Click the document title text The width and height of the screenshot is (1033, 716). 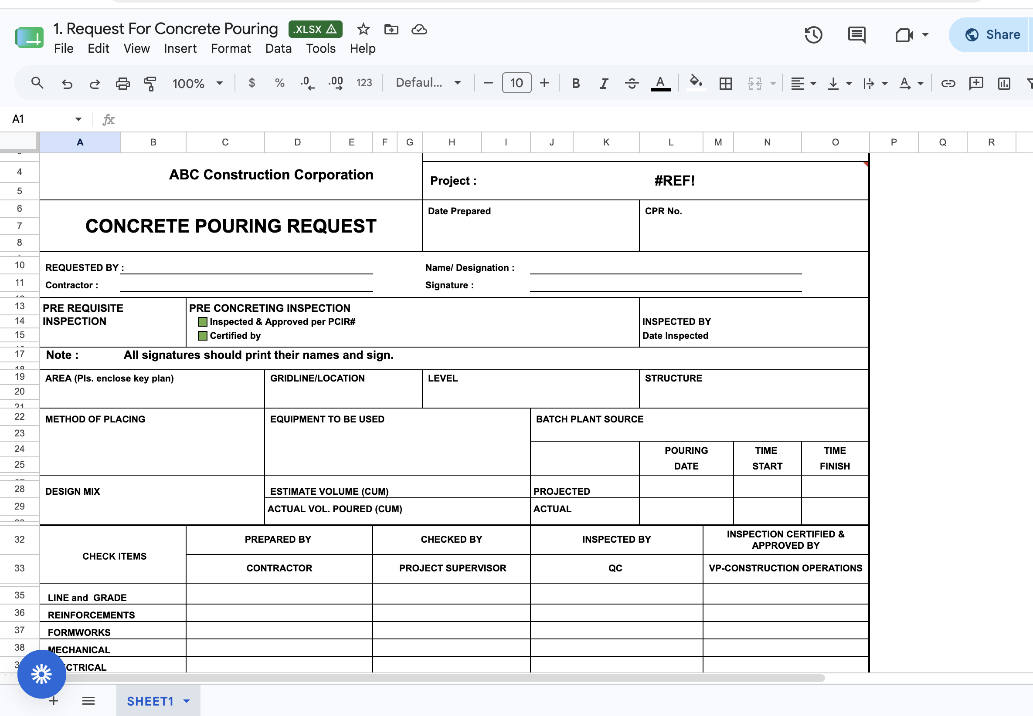coord(166,29)
